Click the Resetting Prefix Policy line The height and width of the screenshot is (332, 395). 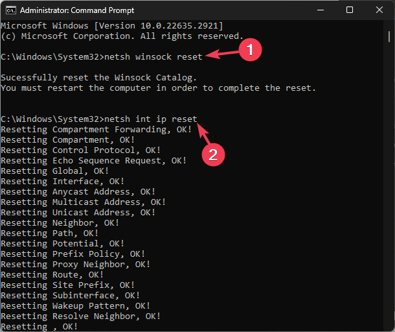[x=73, y=254]
